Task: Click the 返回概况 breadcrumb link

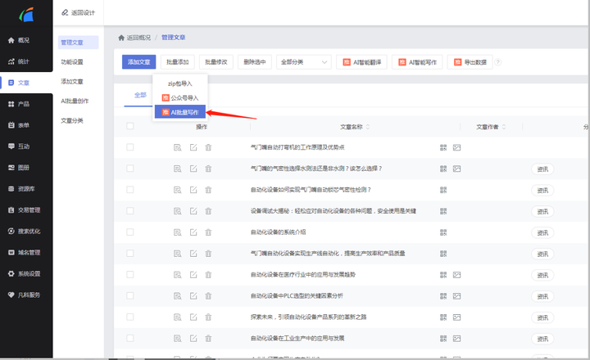Action: click(138, 38)
